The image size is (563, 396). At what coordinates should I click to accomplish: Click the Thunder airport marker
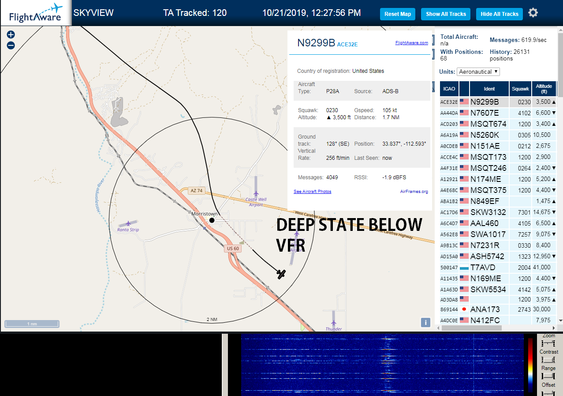pos(334,323)
